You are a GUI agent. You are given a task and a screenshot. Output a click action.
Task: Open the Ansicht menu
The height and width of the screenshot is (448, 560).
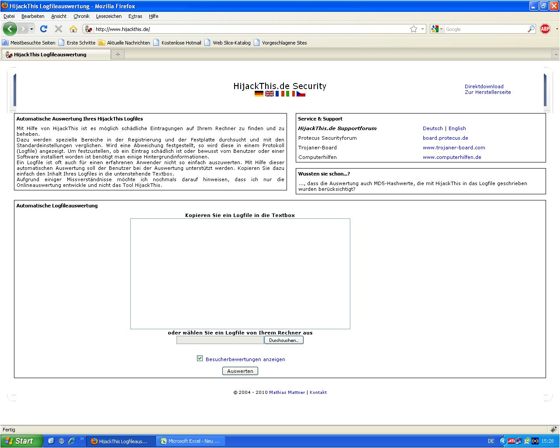pyautogui.click(x=59, y=16)
